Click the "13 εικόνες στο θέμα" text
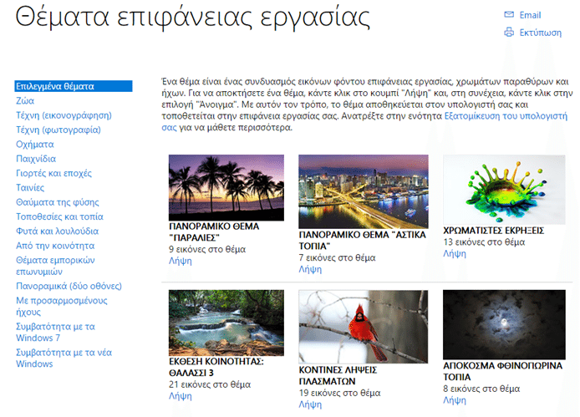This screenshot has height=417, width=580. tap(484, 242)
